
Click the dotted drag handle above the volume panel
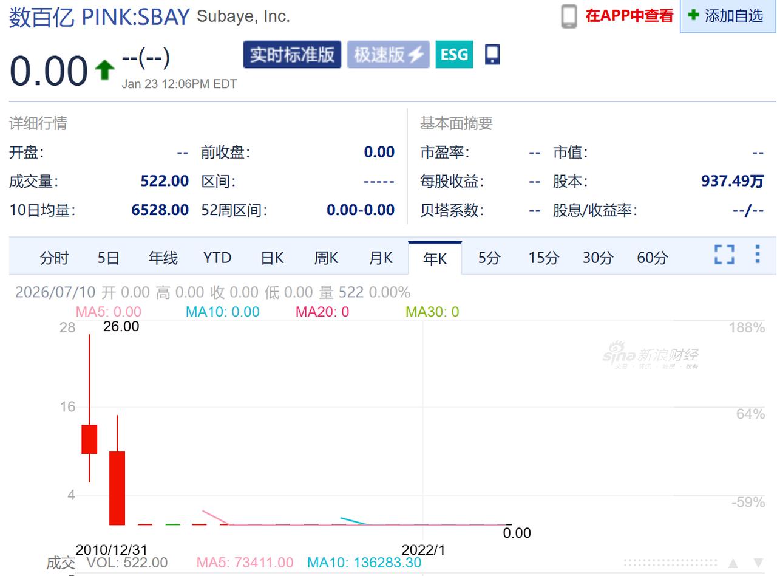pos(670,563)
